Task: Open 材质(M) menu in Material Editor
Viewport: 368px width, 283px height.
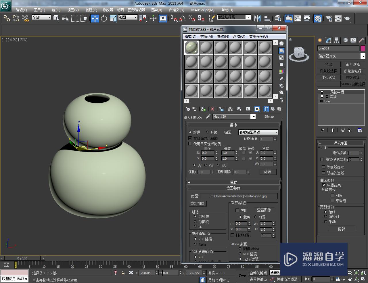Action: pos(206,37)
